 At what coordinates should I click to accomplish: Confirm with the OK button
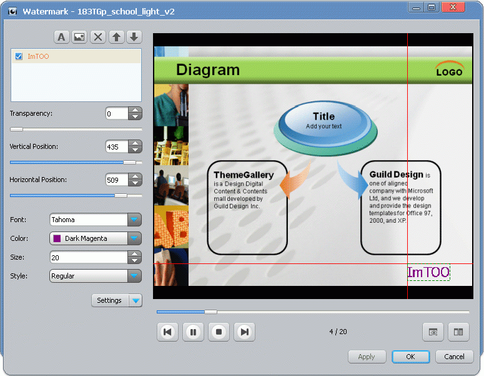coord(411,357)
